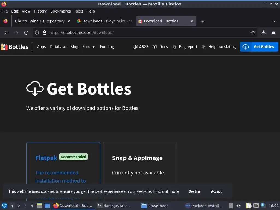The height and width of the screenshot is (210, 280).
Task: Open the Bug report link
Action: point(185,47)
